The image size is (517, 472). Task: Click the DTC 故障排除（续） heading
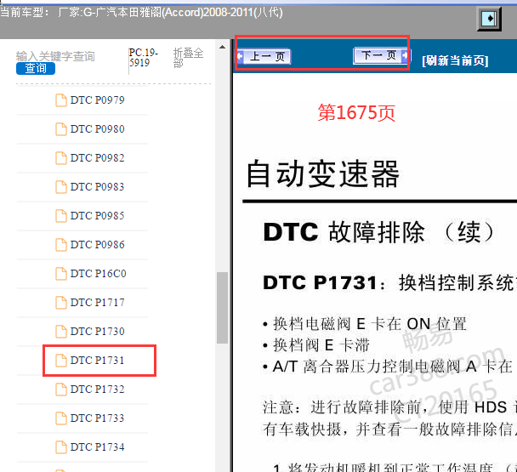[x=379, y=232]
